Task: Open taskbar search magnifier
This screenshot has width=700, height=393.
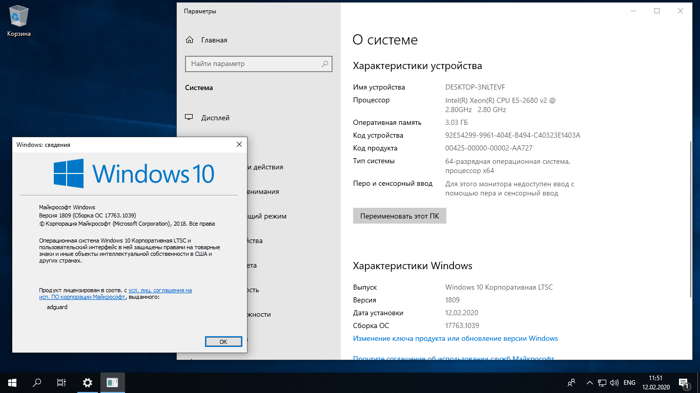Action: point(37,382)
